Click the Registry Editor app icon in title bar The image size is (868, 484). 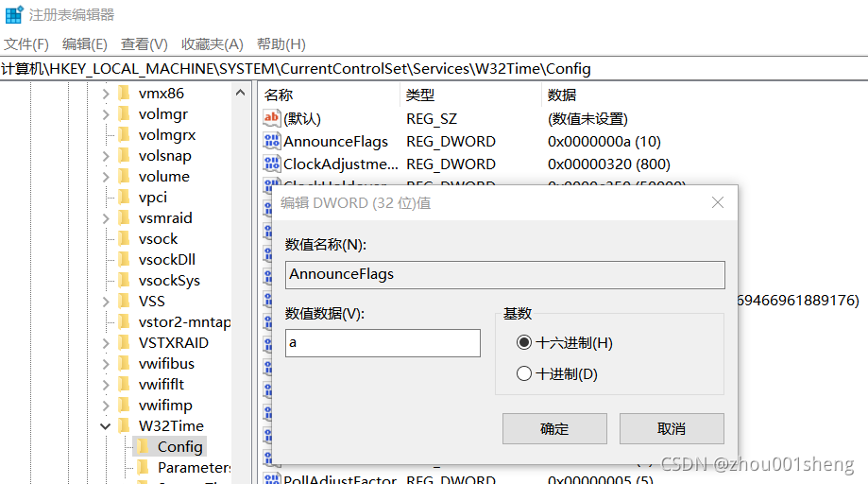pyautogui.click(x=14, y=14)
